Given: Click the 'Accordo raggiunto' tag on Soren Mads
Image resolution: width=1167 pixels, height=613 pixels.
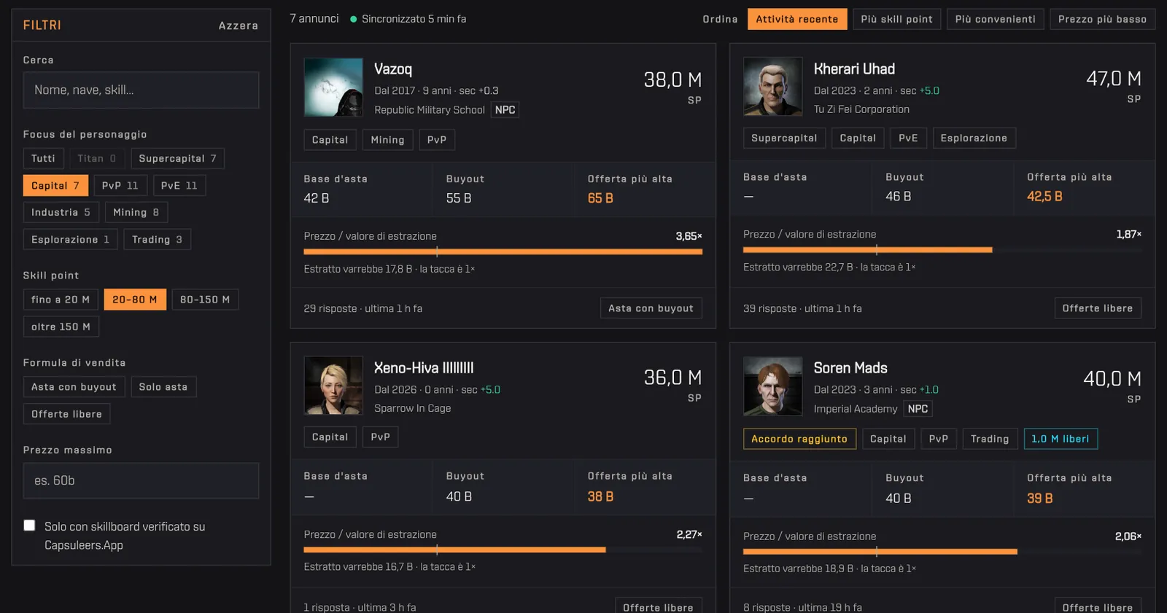Looking at the screenshot, I should 799,439.
